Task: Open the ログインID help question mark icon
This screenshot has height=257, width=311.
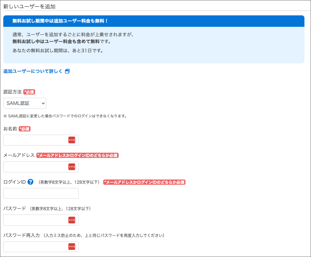Action: point(30,182)
